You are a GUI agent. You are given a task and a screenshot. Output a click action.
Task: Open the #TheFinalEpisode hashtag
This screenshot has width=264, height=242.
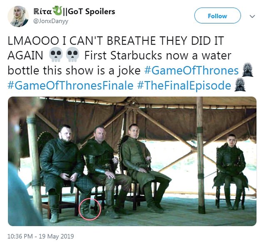(184, 86)
